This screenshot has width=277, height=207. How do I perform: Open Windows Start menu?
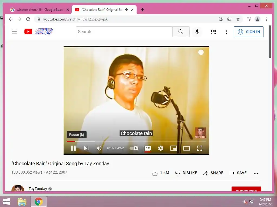click(6, 202)
